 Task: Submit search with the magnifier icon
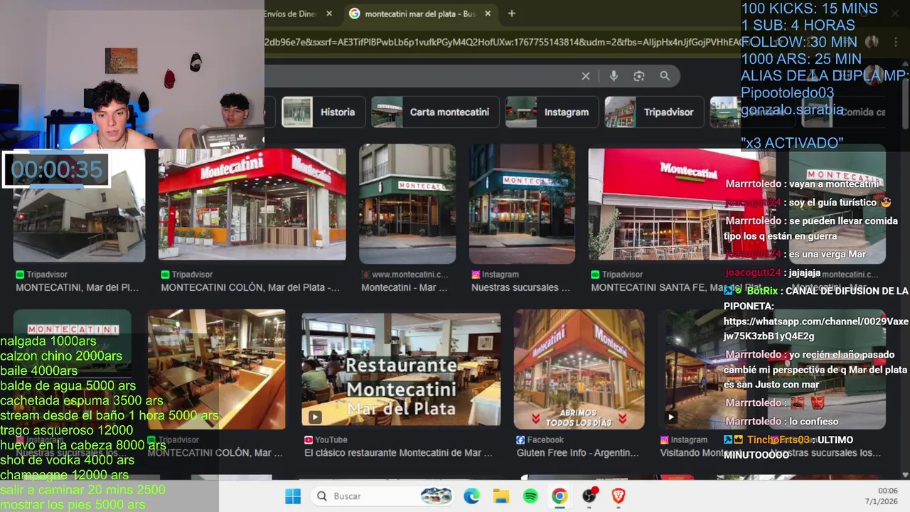[665, 76]
